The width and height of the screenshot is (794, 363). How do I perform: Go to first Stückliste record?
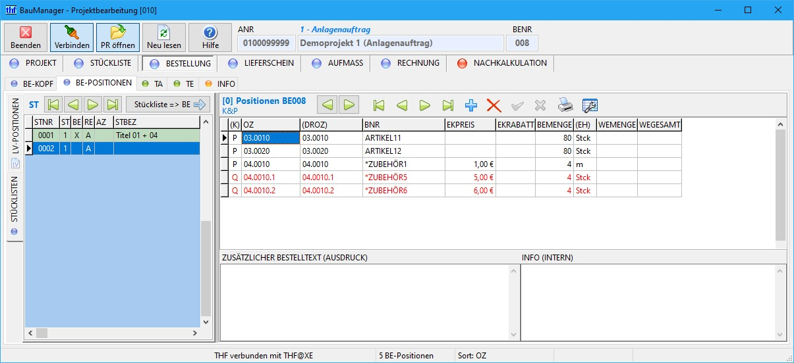click(x=54, y=105)
